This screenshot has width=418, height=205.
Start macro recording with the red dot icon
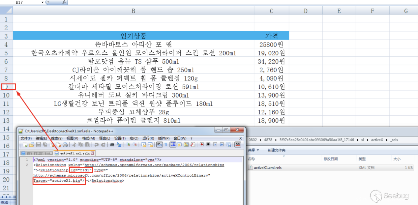[201, 144]
